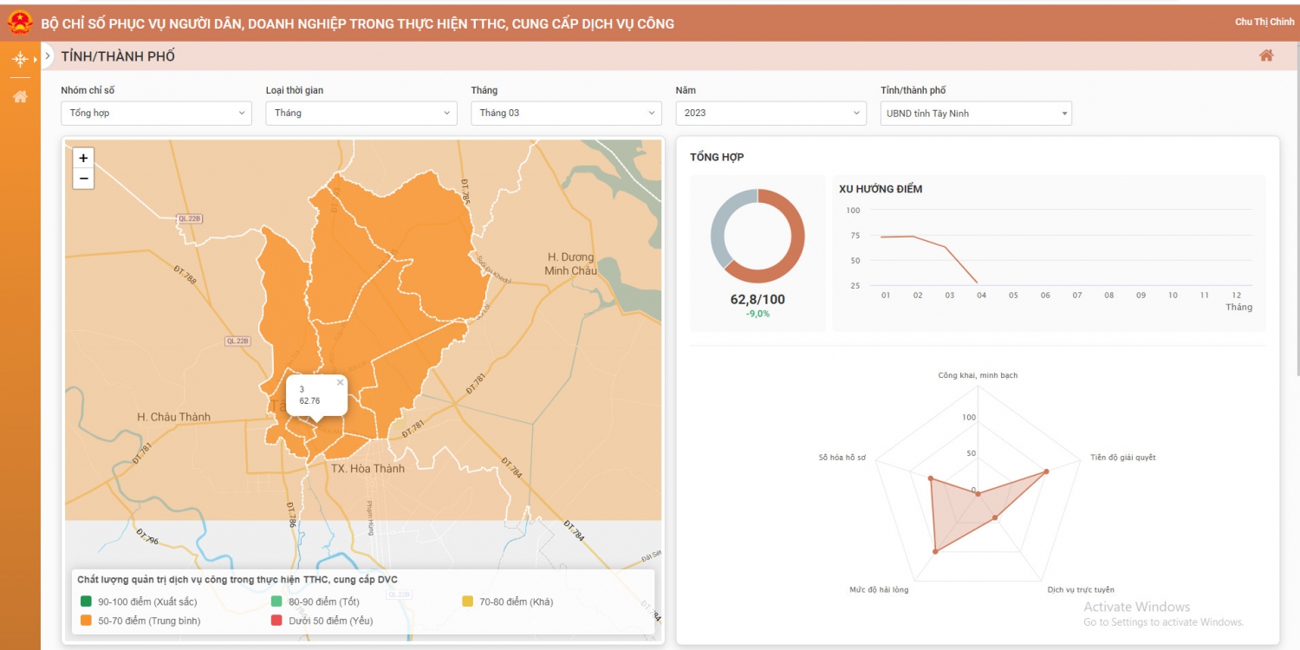Image resolution: width=1300 pixels, height=650 pixels.
Task: Click the sidebar home icon
Action: pyautogui.click(x=20, y=96)
